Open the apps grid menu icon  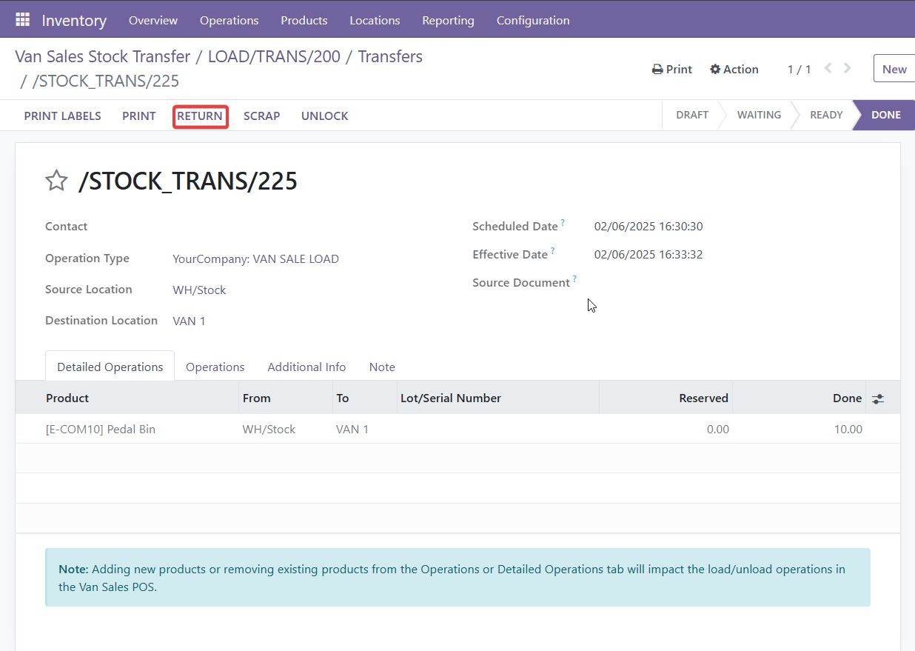coord(22,20)
